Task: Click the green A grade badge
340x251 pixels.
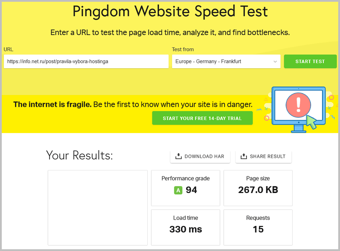Action: (x=178, y=191)
